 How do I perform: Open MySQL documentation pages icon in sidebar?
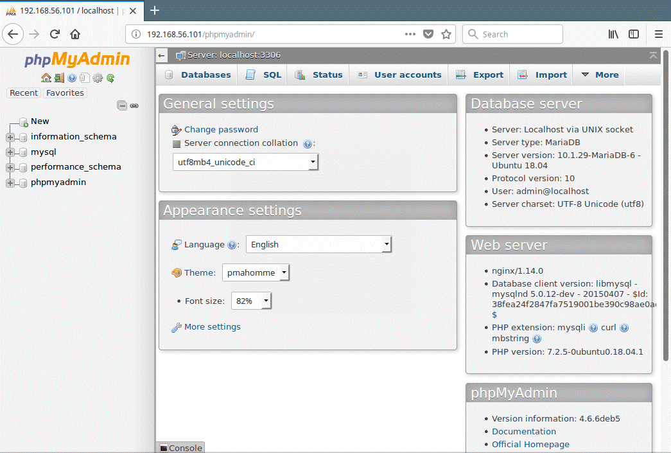(85, 78)
